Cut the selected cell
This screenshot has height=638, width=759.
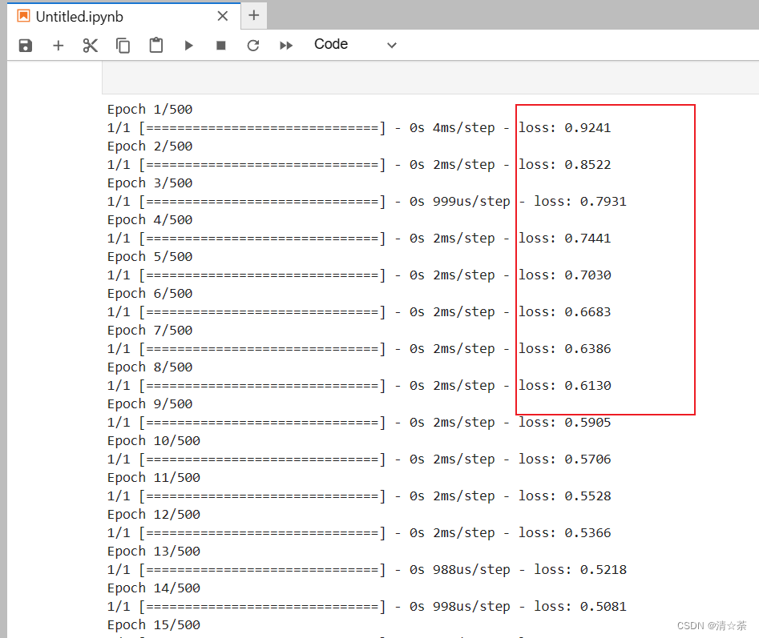[90, 45]
